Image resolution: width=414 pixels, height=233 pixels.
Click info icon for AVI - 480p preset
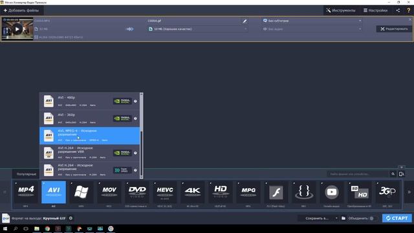(135, 101)
